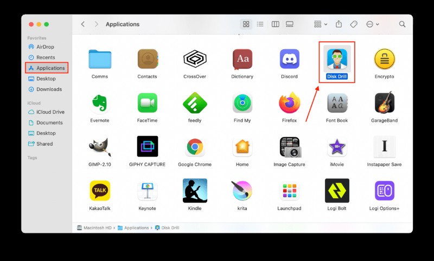This screenshot has width=434, height=261.
Task: Switch to list view mode
Action: tap(260, 24)
